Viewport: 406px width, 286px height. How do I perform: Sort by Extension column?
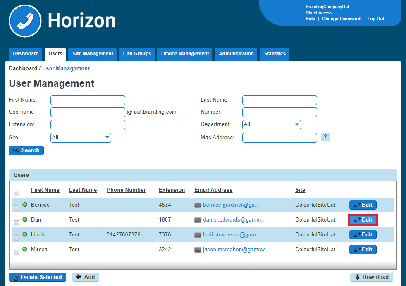pos(172,190)
